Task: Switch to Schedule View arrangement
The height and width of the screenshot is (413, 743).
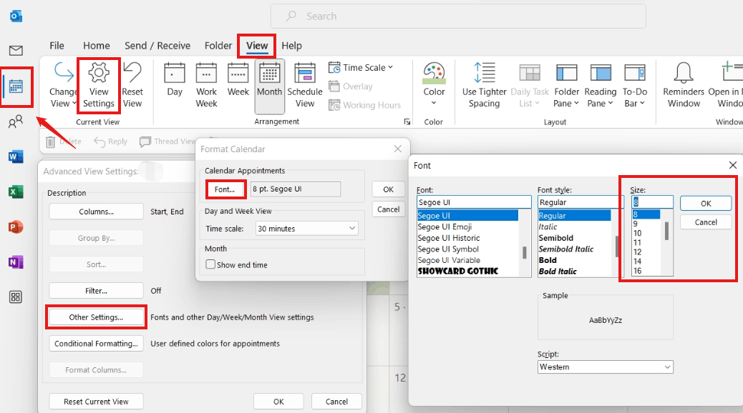Action: (305, 86)
